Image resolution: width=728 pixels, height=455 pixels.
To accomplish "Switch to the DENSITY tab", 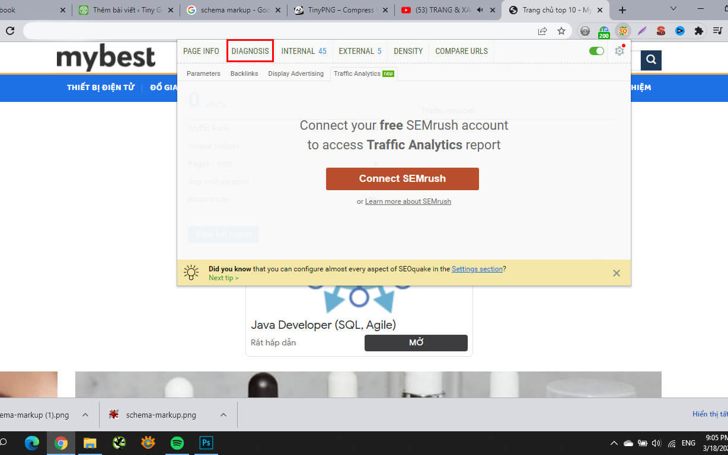I will (x=408, y=51).
